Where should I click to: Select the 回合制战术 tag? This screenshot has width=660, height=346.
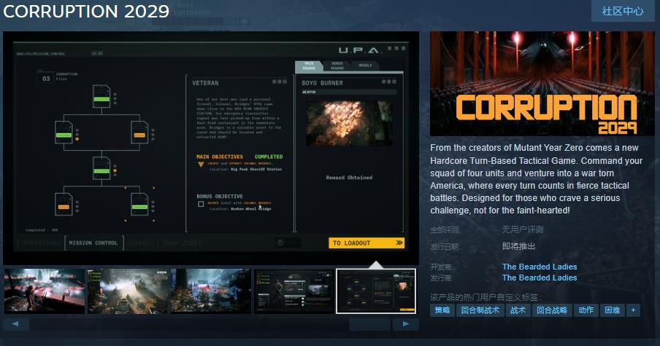coord(480,310)
